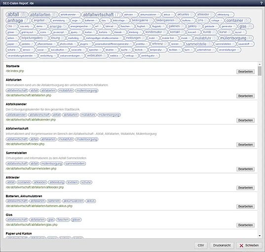
Task: Click Bearbeiten for the Abfallwirtschaft entry
Action: click(x=245, y=145)
